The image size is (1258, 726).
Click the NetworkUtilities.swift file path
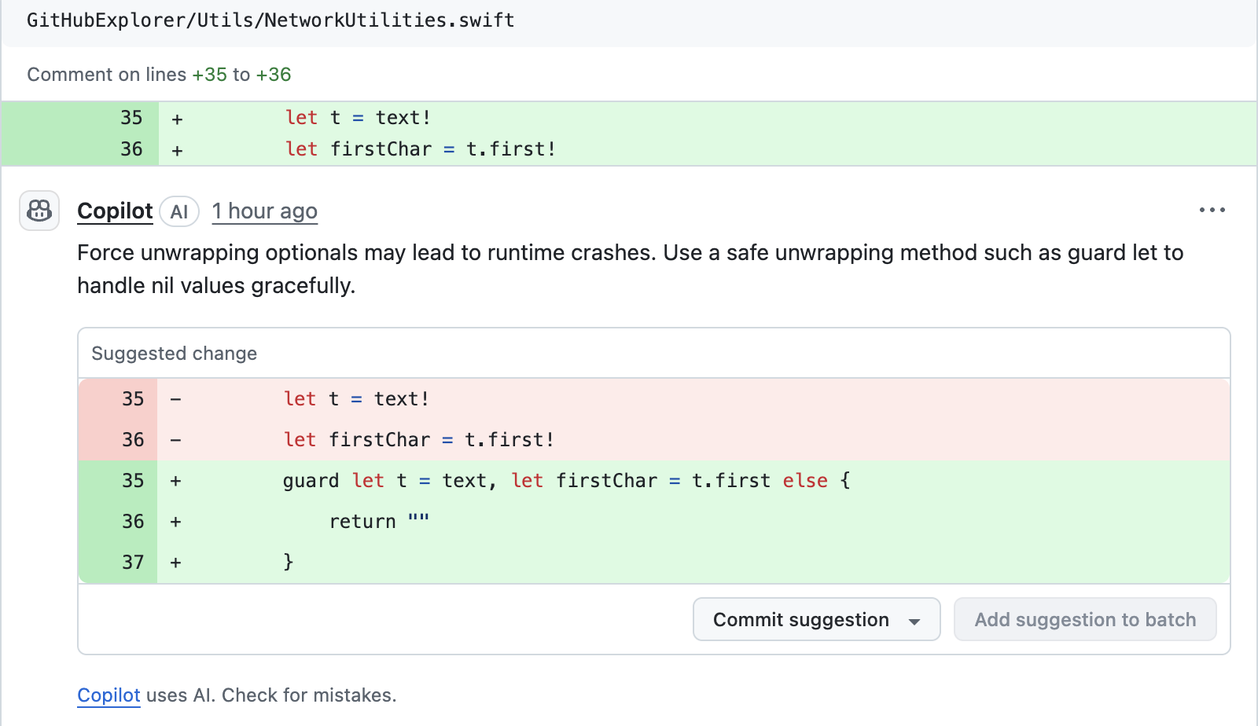pyautogui.click(x=270, y=20)
